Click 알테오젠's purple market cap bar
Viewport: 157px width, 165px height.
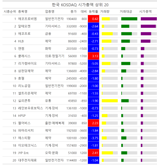(x=148, y=26)
